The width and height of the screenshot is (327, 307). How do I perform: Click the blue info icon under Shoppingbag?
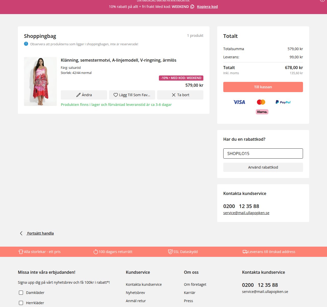(x=26, y=44)
